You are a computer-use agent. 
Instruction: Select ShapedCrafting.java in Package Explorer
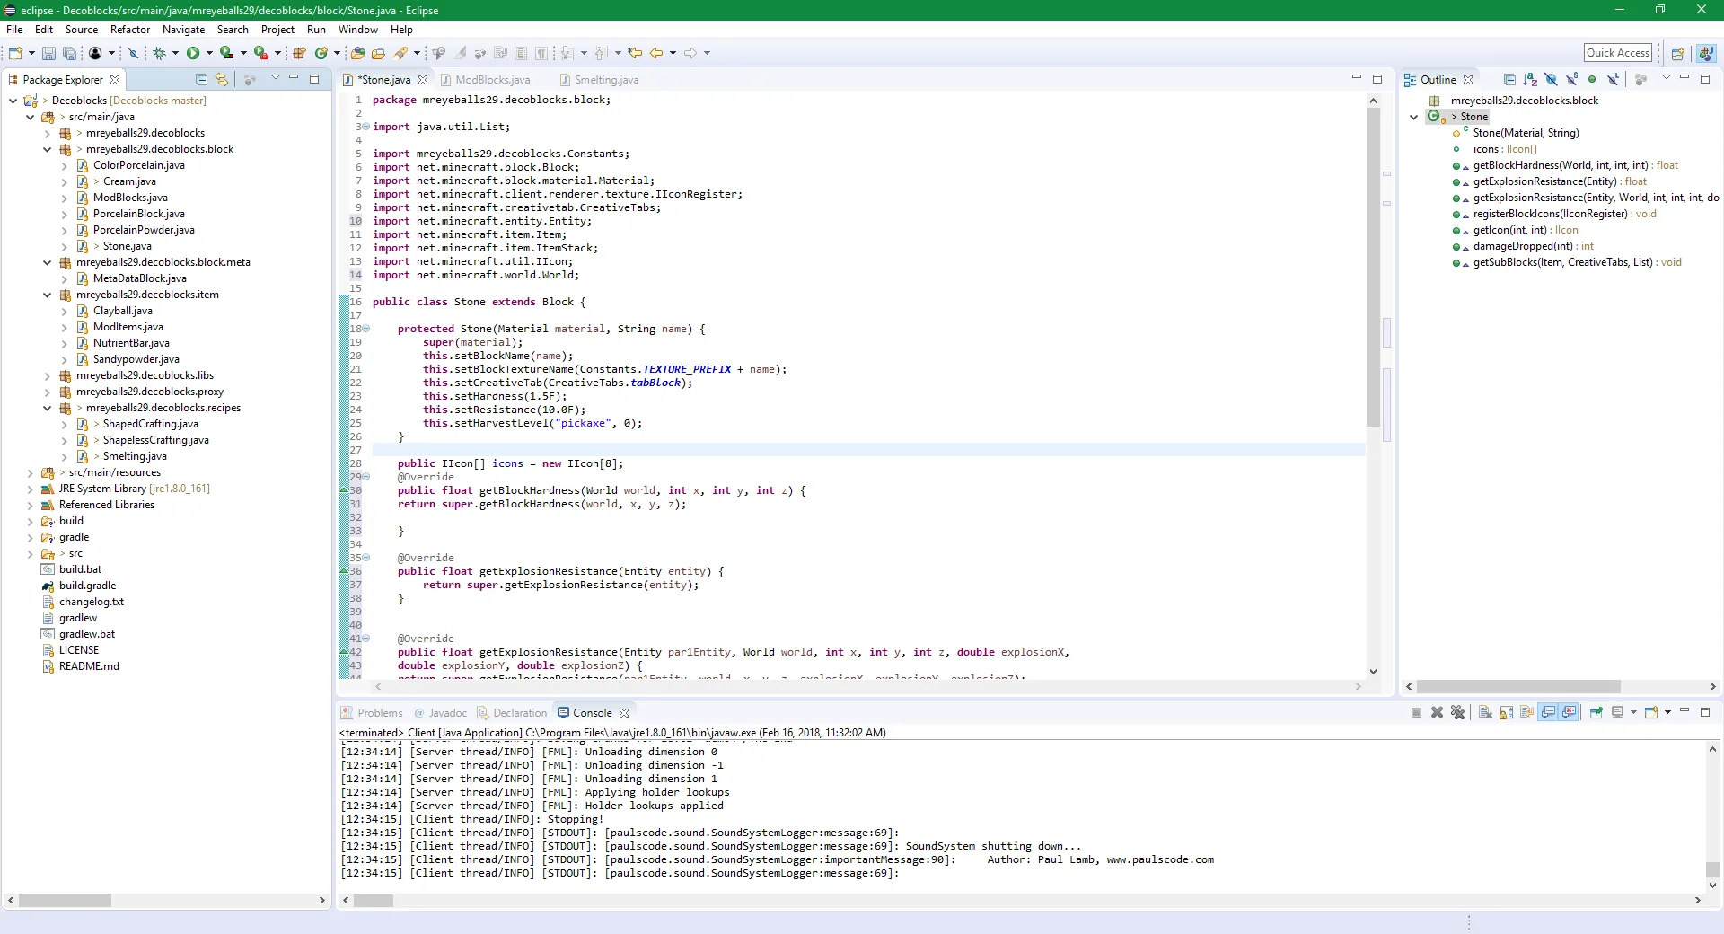pos(149,424)
